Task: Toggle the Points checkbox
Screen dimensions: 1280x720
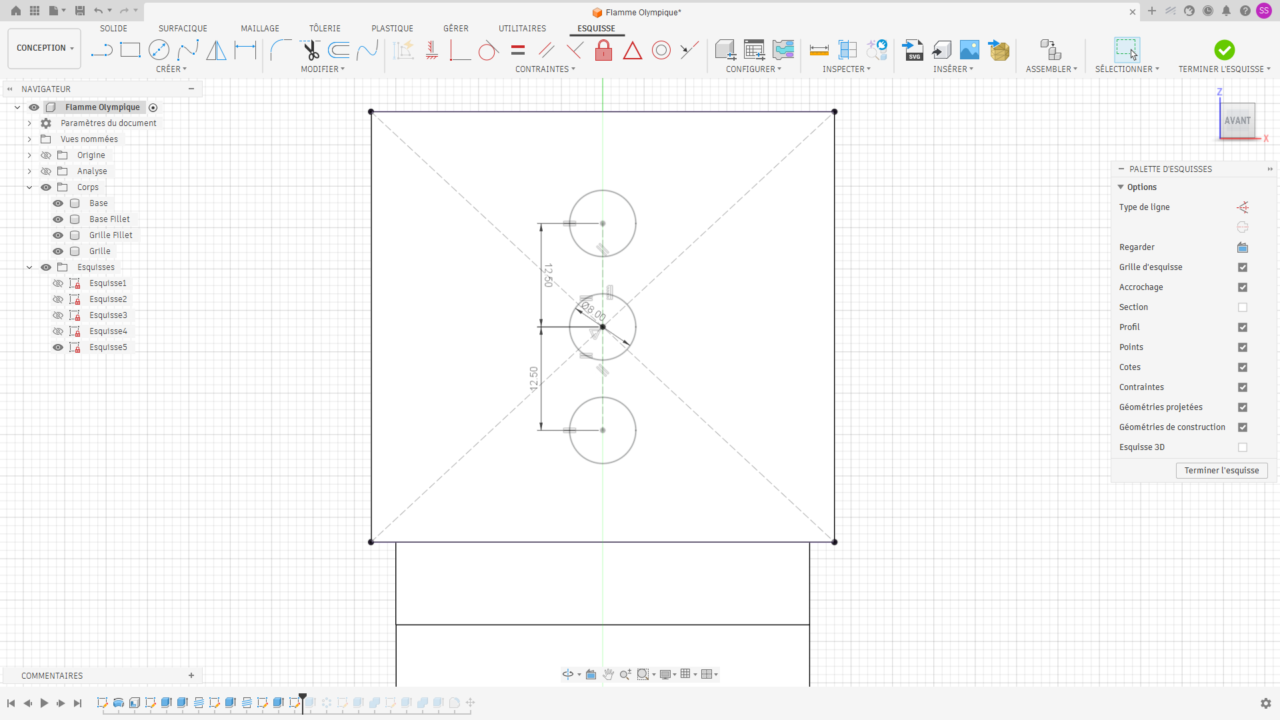Action: click(x=1243, y=347)
